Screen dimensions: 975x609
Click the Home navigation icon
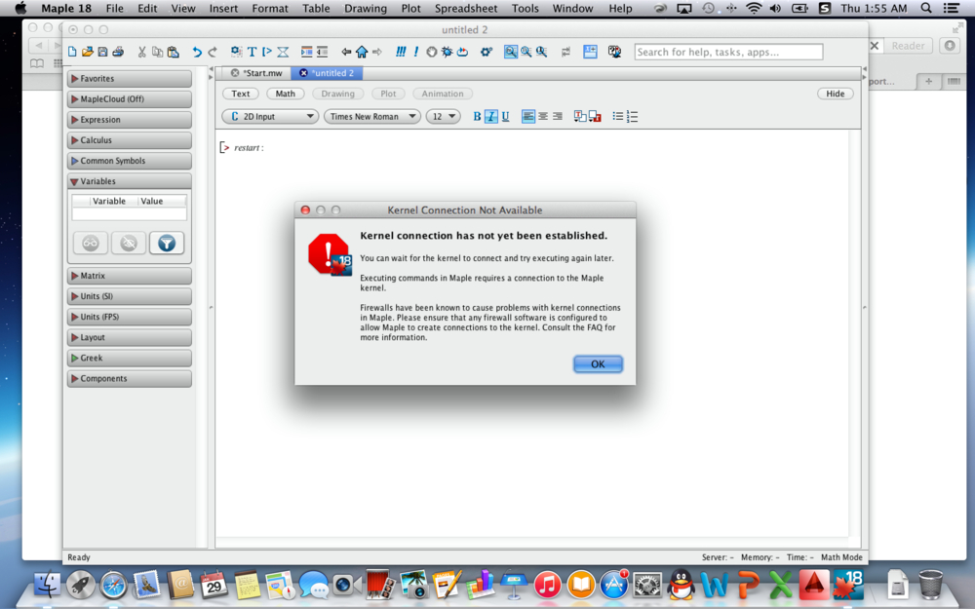click(362, 53)
